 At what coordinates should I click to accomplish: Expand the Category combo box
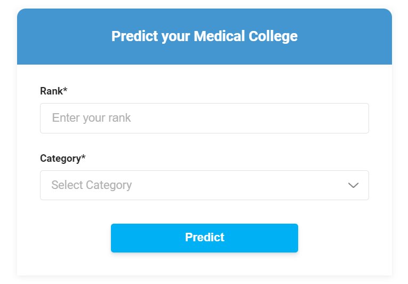(x=204, y=185)
